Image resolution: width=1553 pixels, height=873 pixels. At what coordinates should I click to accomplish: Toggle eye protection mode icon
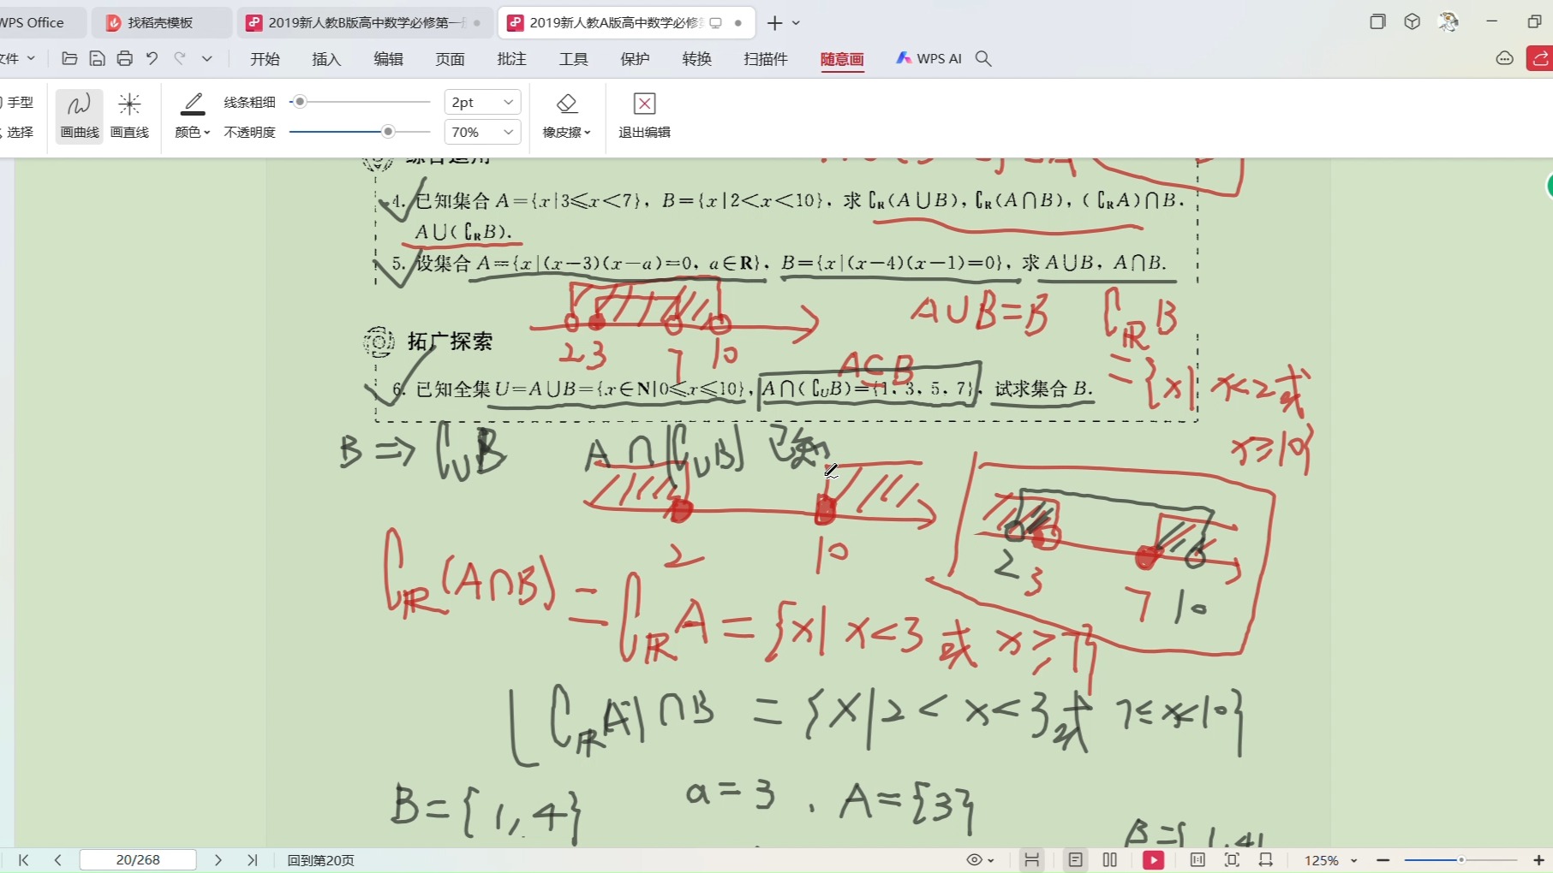click(975, 860)
